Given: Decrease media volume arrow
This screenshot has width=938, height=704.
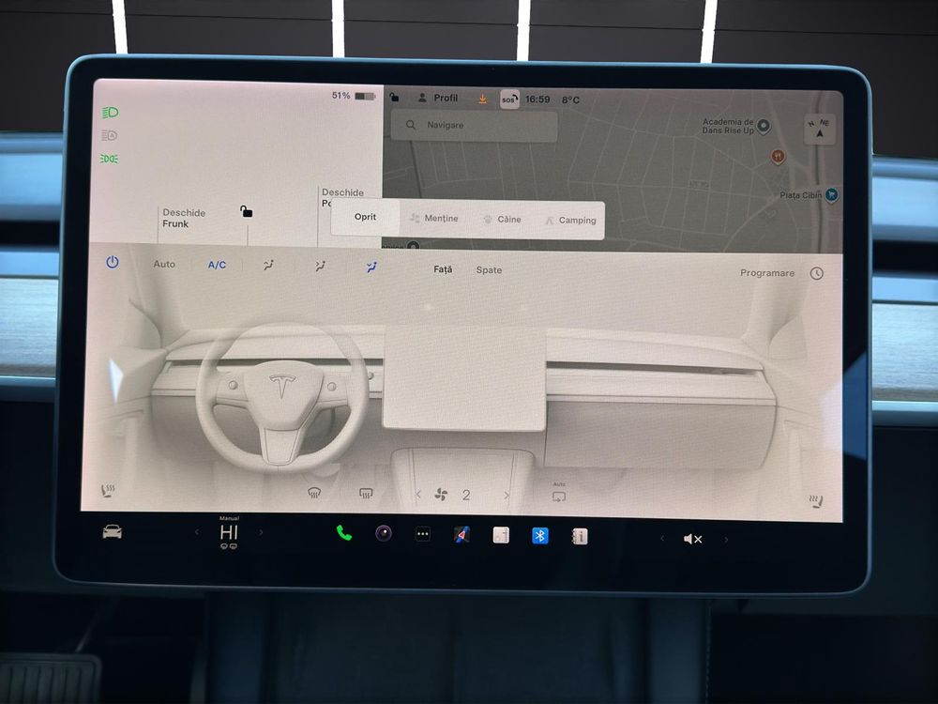Looking at the screenshot, I should tap(661, 538).
